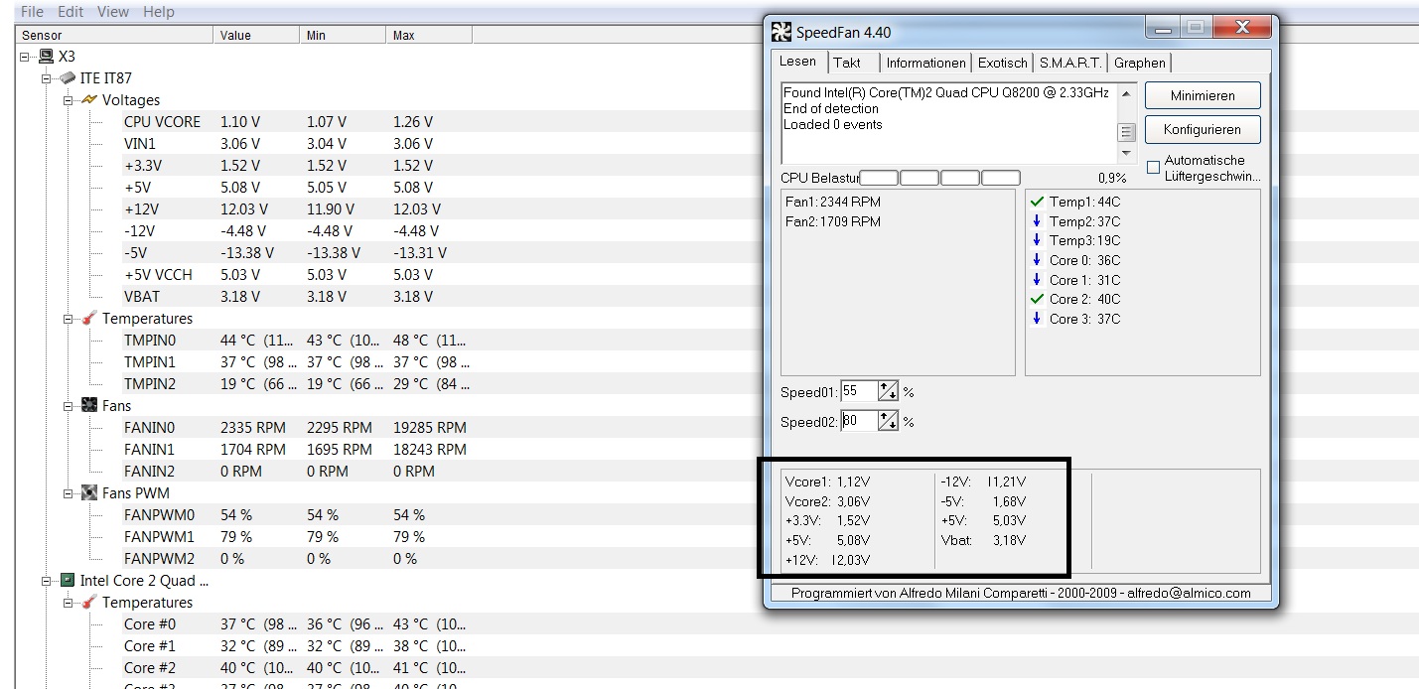Click the Voltages lightning icon
This screenshot has height=689, width=1419.
point(89,100)
